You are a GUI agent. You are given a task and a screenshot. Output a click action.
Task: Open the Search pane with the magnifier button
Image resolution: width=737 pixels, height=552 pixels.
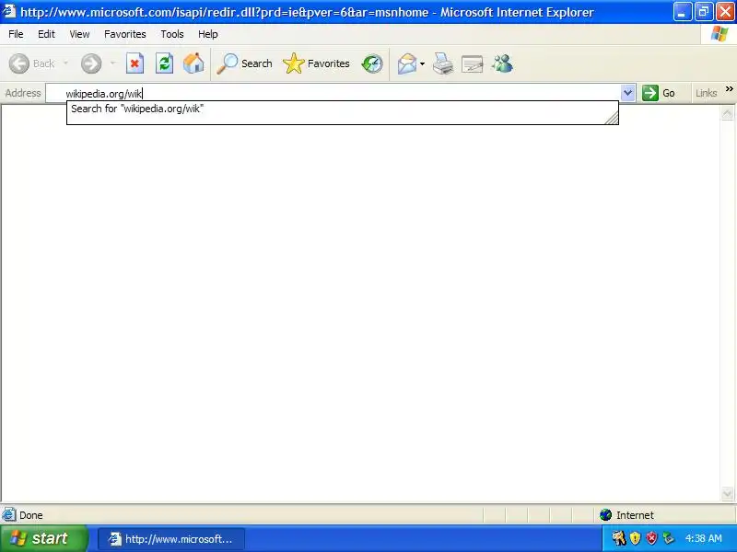244,63
